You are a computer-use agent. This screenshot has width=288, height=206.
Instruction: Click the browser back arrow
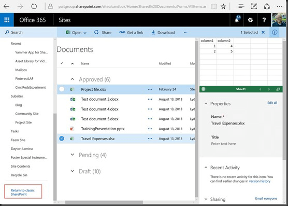[x=6, y=7]
